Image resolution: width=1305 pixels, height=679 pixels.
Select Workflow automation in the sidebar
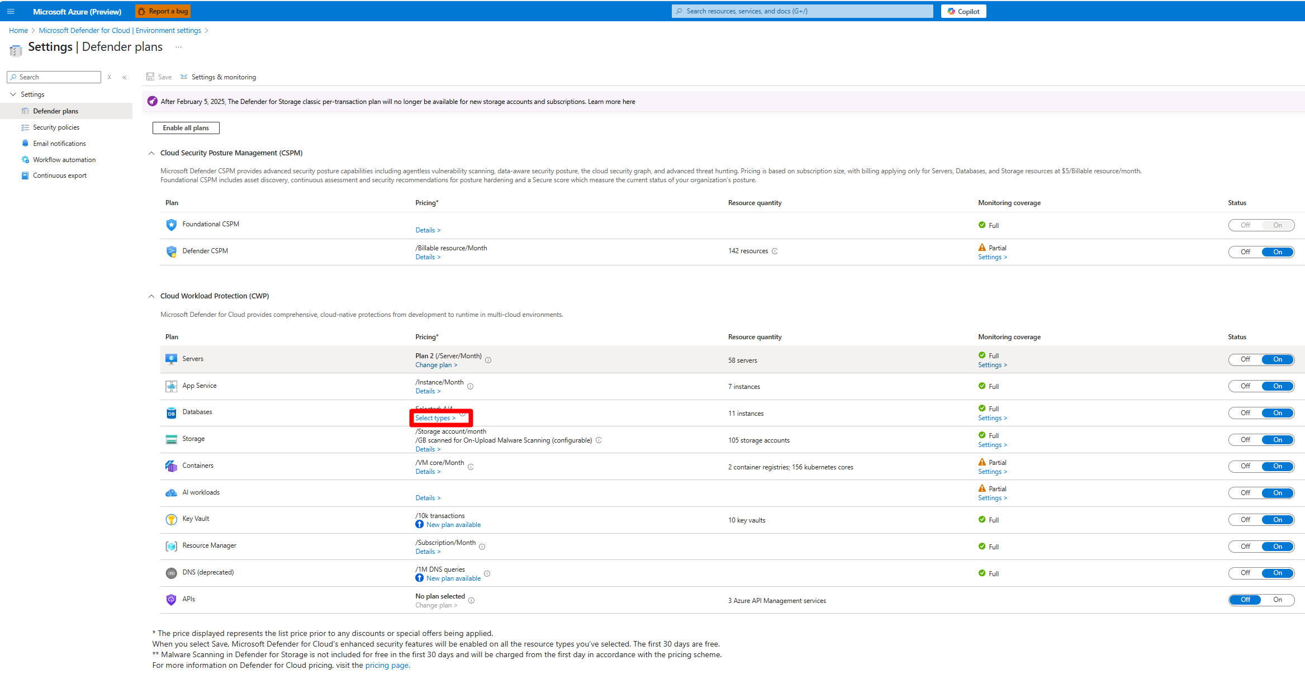coord(63,159)
